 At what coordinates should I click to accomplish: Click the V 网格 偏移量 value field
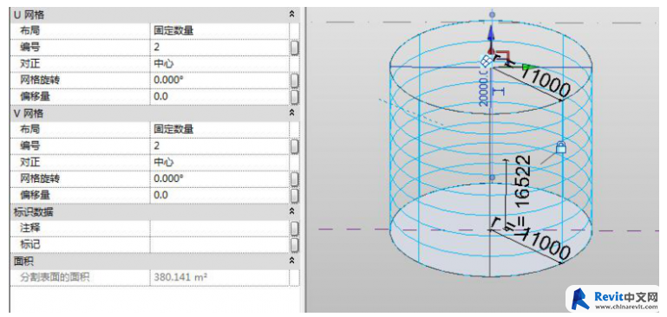219,195
